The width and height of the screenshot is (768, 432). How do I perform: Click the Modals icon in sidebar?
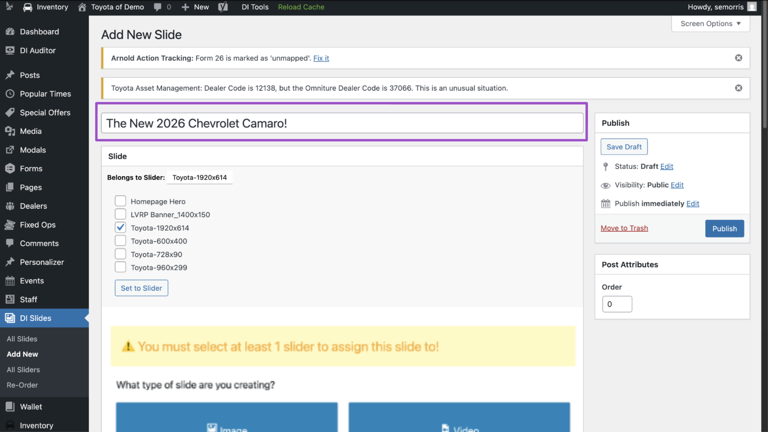point(10,150)
